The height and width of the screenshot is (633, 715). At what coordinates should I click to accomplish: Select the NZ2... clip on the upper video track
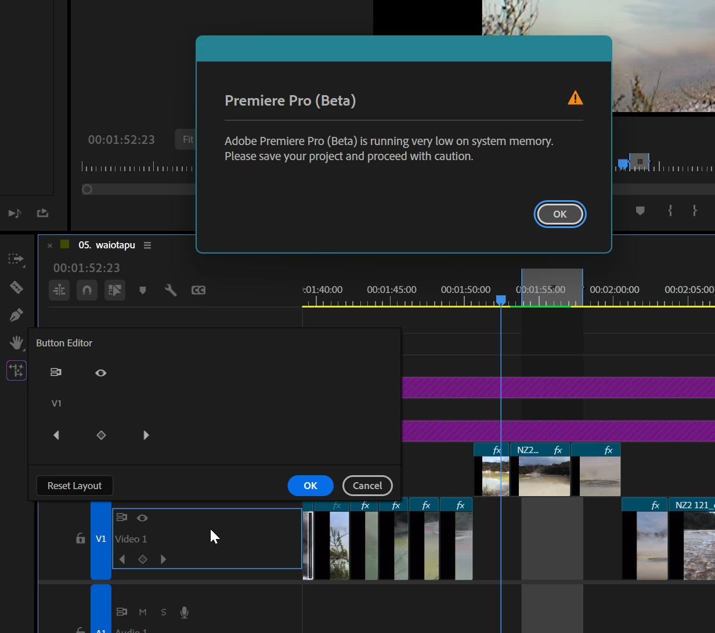tap(540, 469)
